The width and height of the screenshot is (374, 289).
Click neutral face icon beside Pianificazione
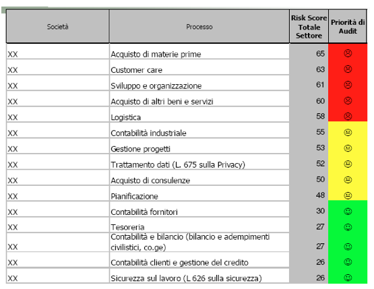coord(348,195)
